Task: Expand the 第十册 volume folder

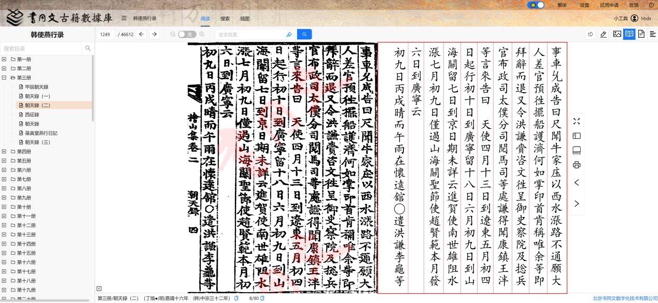Action: (4, 207)
